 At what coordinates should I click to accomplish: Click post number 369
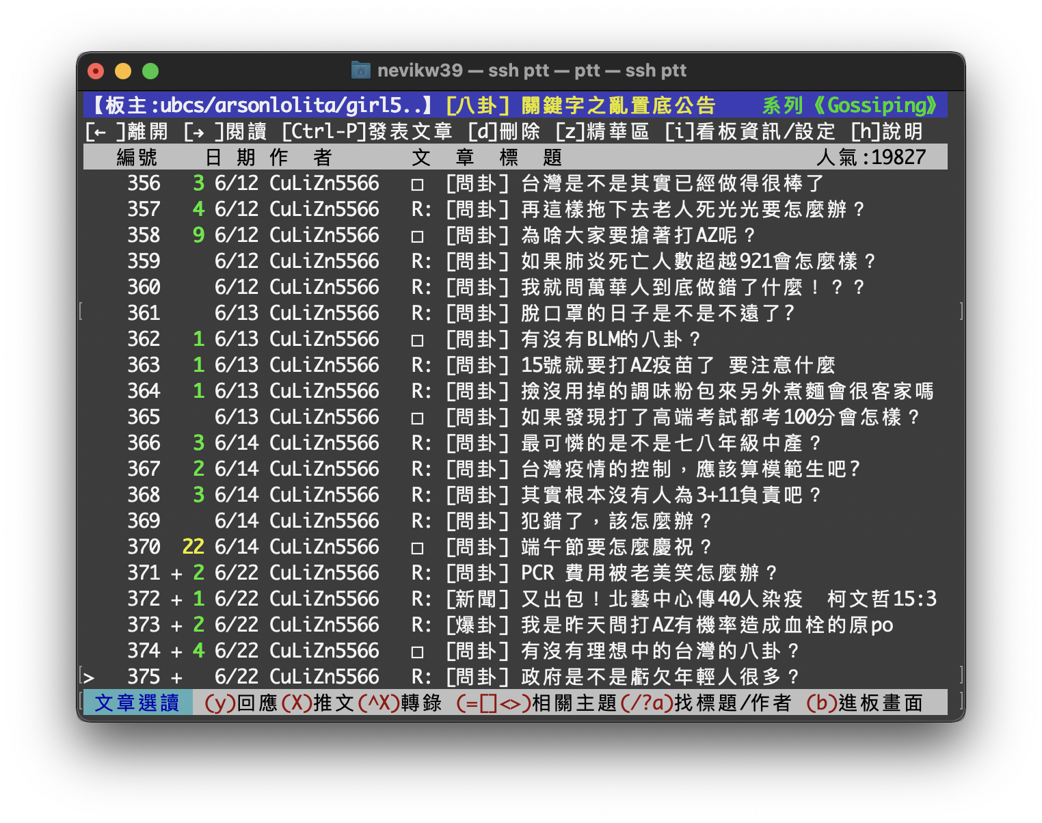(144, 521)
